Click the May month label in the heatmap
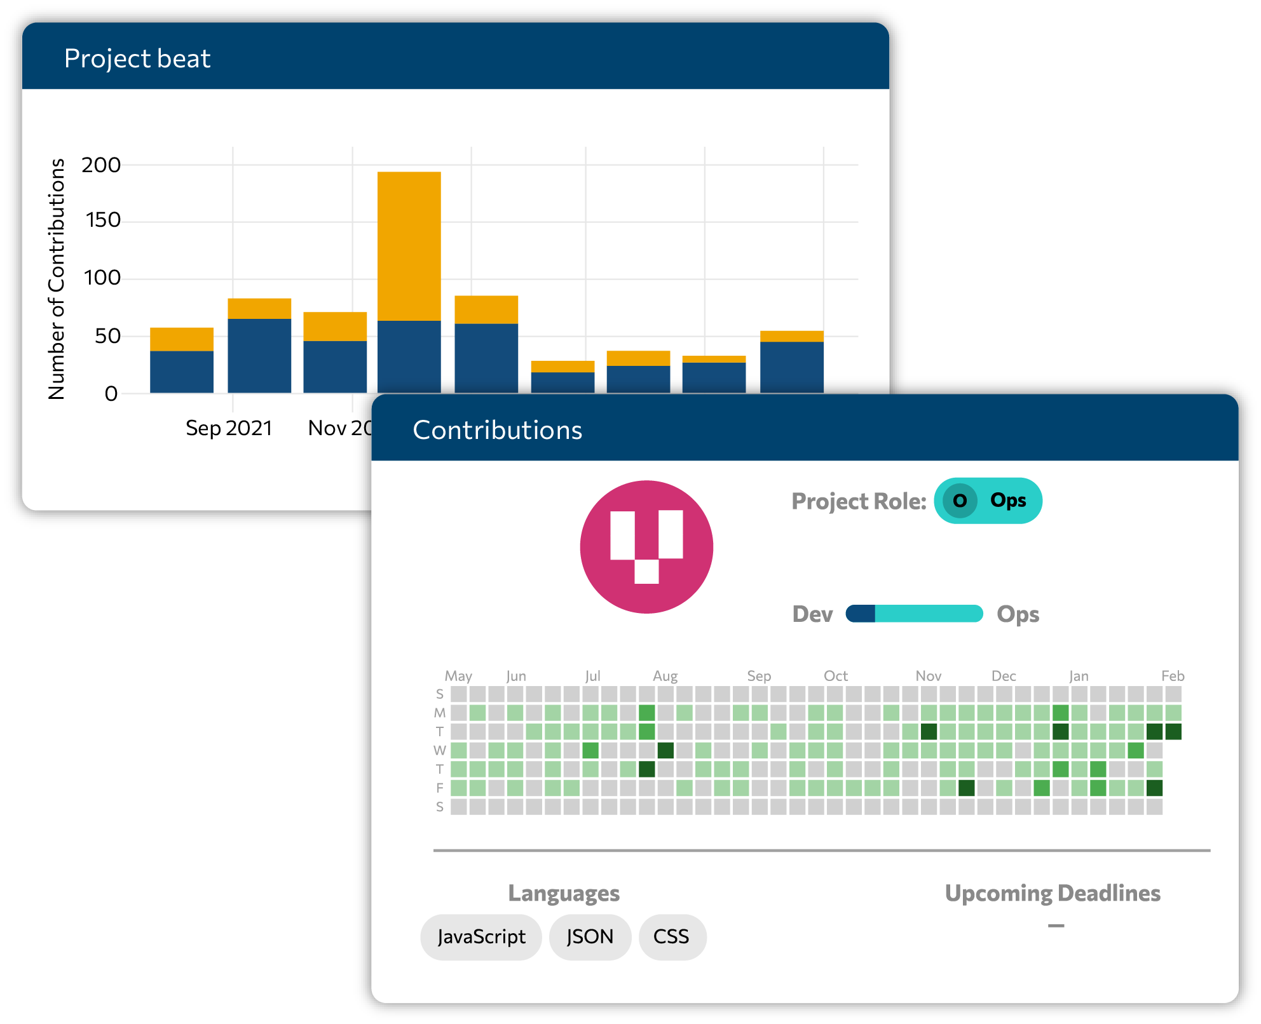This screenshot has width=1261, height=1024. (x=458, y=676)
